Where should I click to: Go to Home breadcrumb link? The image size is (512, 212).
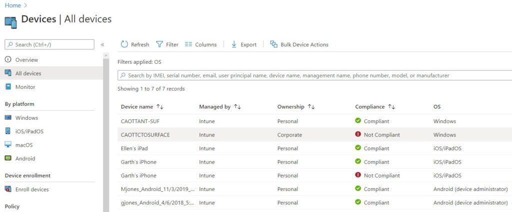12,5
